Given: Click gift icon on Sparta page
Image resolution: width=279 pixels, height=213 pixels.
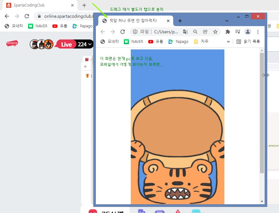Looking at the screenshot, I should tap(87, 76).
